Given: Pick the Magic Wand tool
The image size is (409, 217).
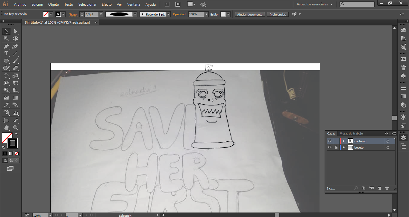Looking at the screenshot, I should tap(6, 39).
